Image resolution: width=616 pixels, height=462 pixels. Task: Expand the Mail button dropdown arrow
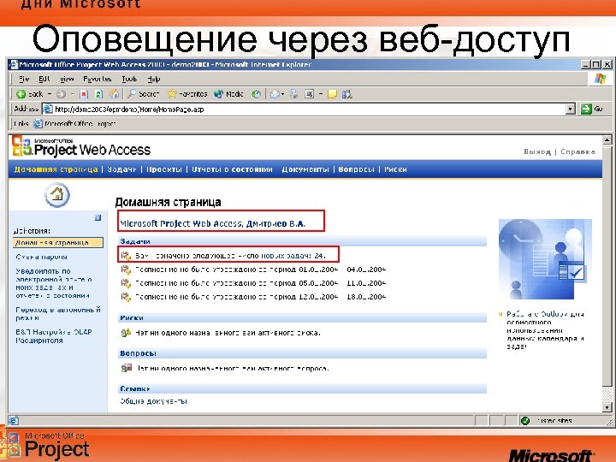[x=282, y=94]
